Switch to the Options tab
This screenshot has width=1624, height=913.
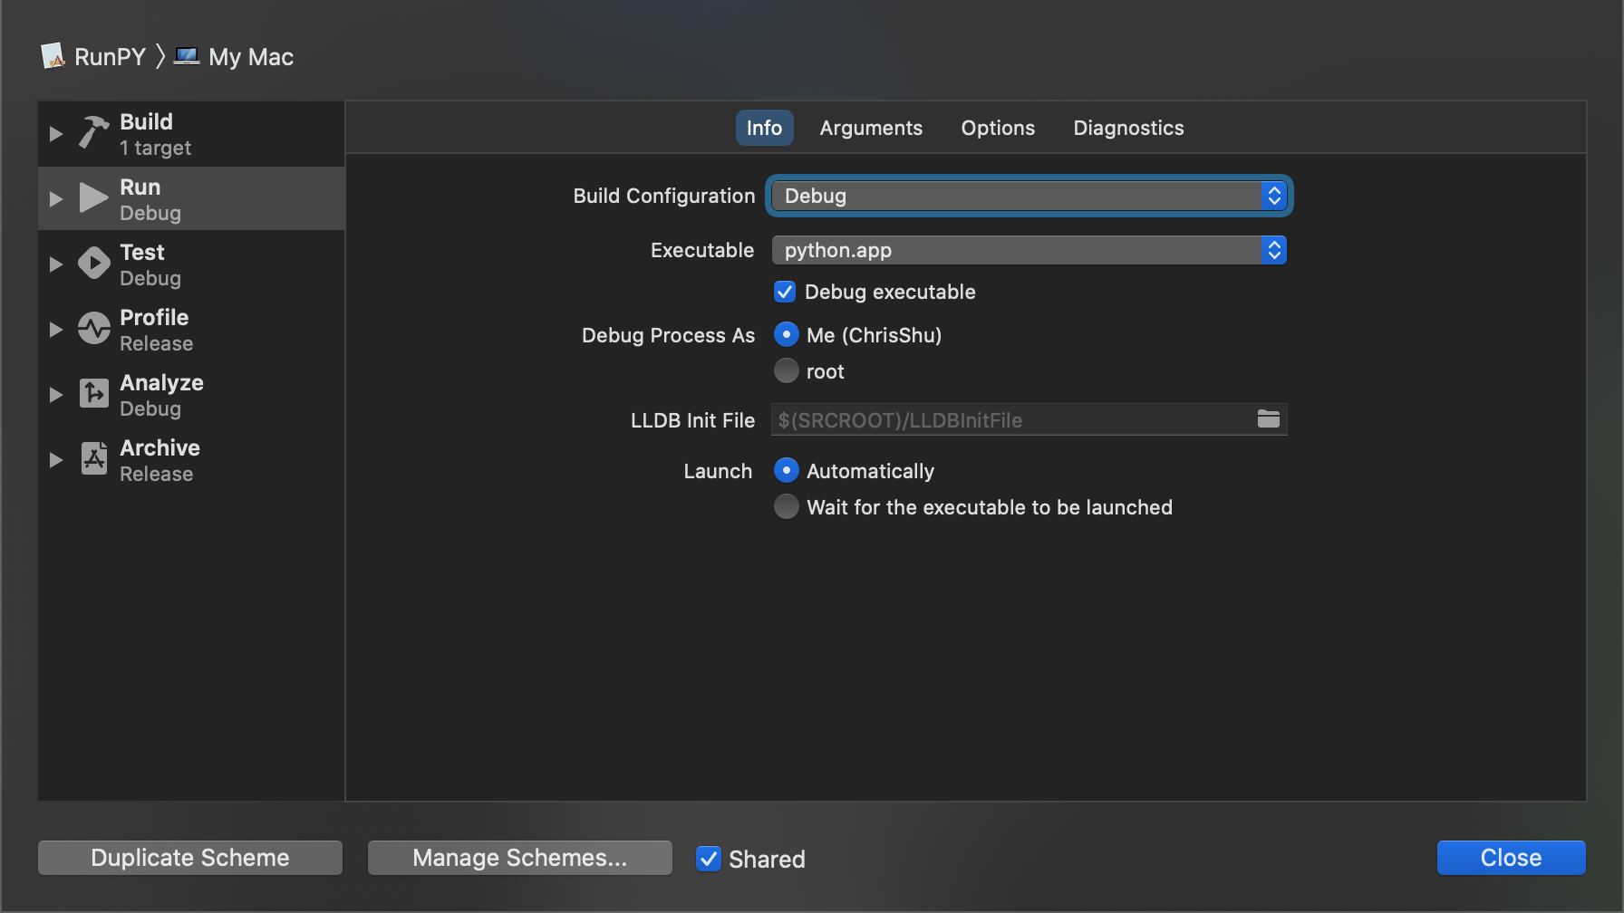pos(998,128)
